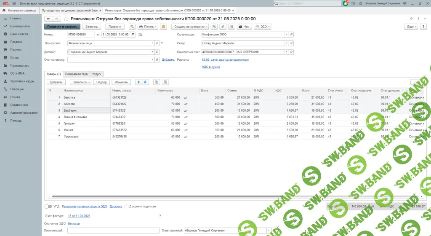Expand the Контрагент dropdown list

(152, 43)
